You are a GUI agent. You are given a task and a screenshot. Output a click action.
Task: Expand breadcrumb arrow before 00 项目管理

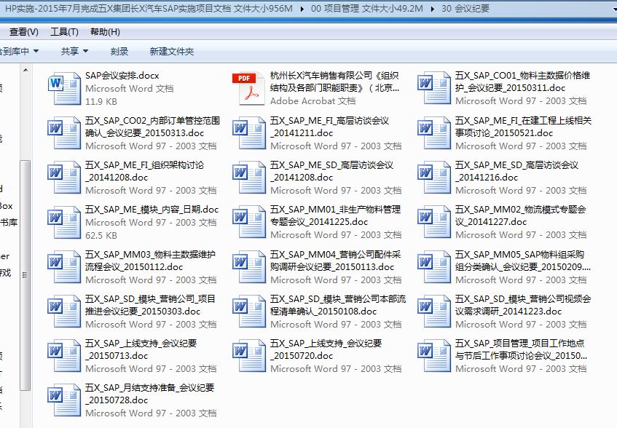pyautogui.click(x=302, y=9)
